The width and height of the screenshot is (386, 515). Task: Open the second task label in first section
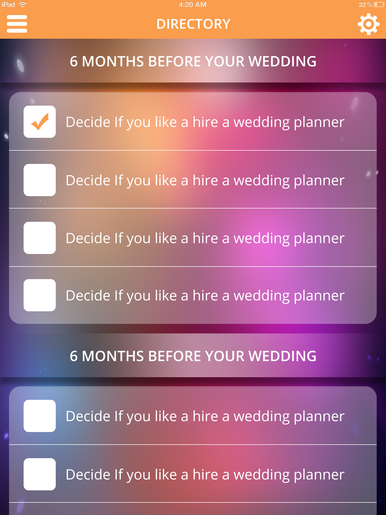(x=205, y=181)
